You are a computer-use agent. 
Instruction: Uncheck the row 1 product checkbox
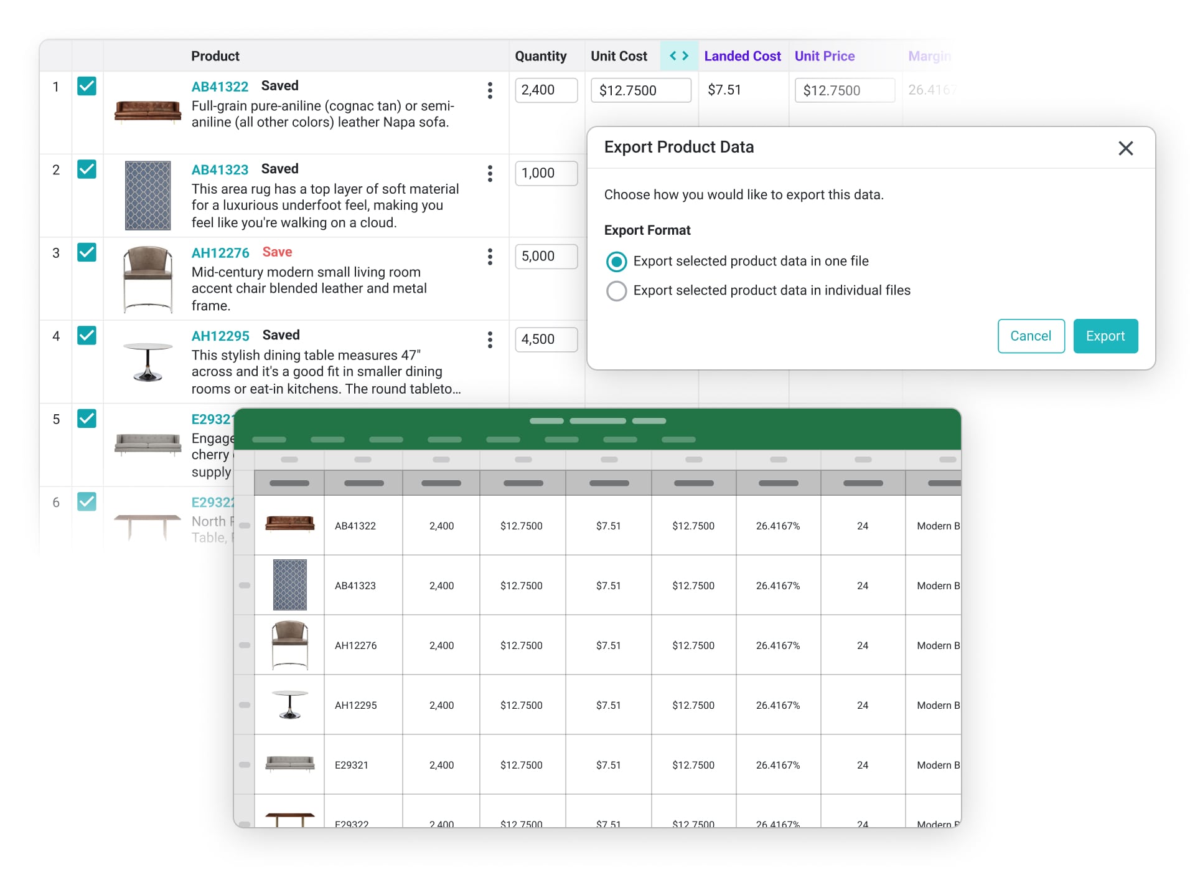87,87
